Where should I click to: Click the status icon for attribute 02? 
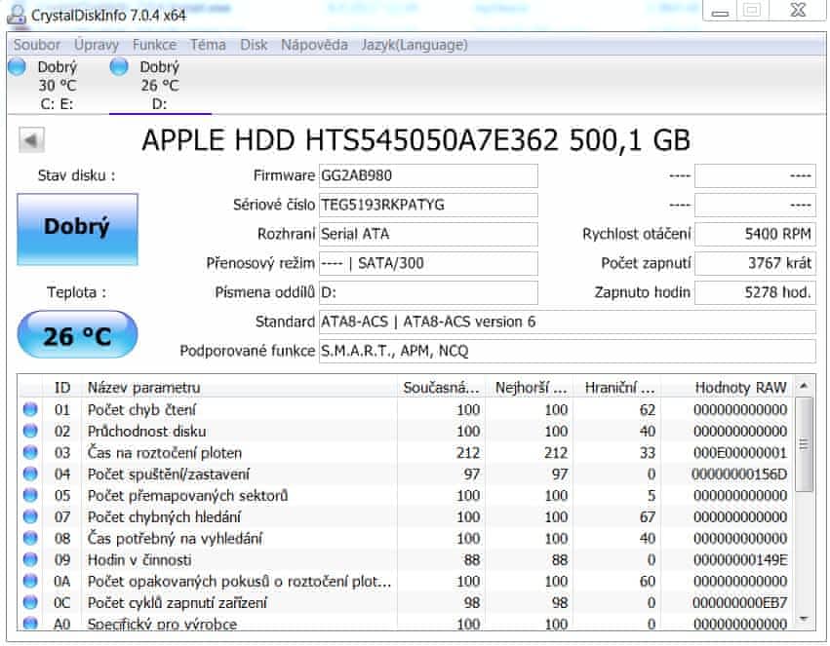pos(30,431)
